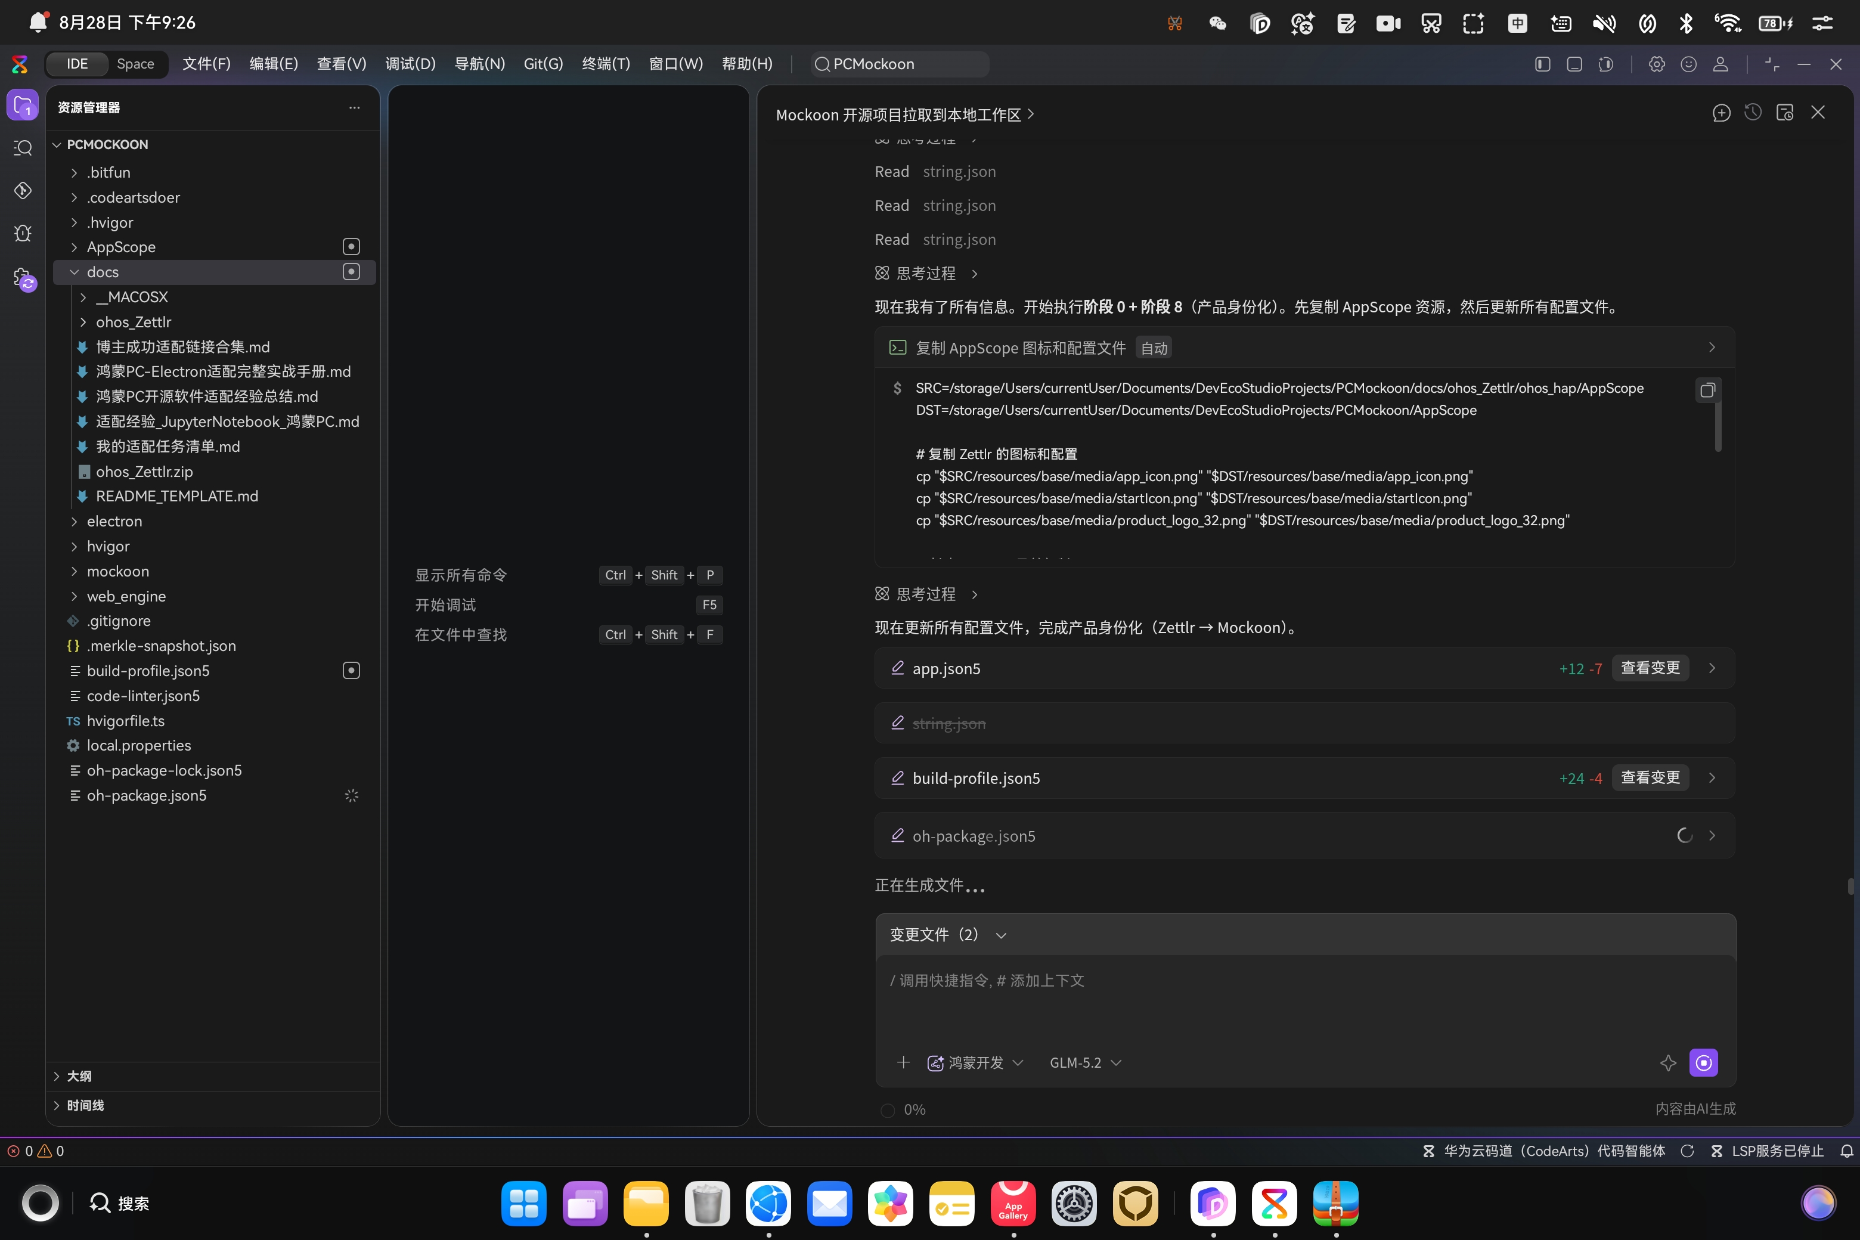
Task: Click the LSP服务已停止 status item
Action: point(1766,1151)
